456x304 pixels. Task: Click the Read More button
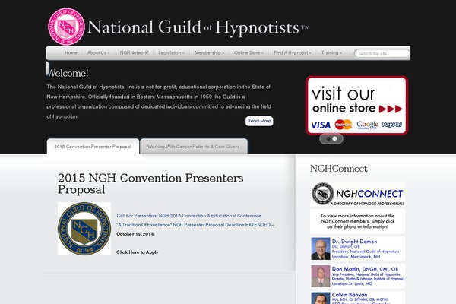(259, 121)
